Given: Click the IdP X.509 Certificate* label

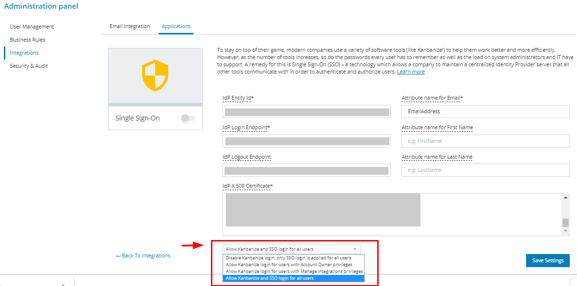Looking at the screenshot, I should point(248,186).
